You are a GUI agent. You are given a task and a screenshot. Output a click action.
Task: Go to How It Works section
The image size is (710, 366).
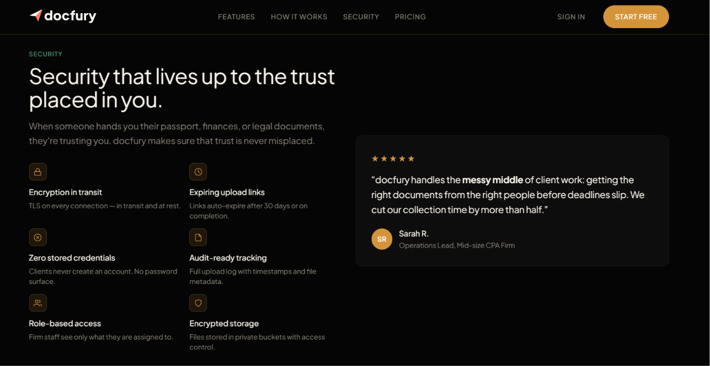299,17
